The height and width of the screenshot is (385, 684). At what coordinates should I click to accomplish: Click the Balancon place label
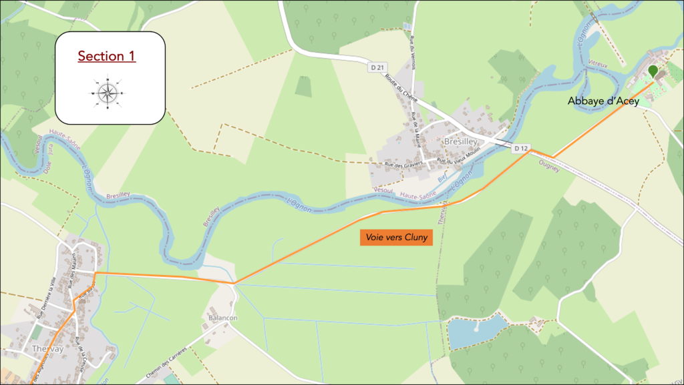(223, 318)
